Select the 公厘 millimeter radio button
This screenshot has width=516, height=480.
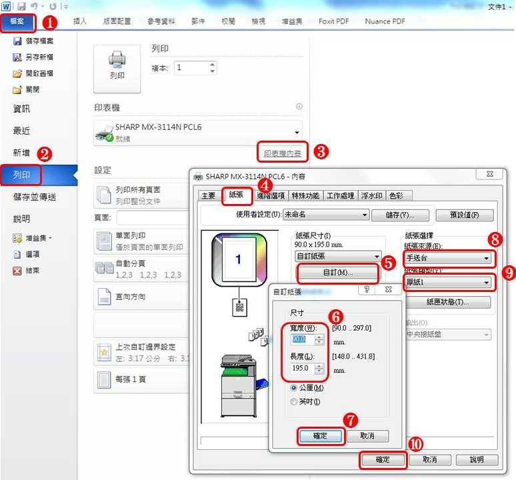295,388
